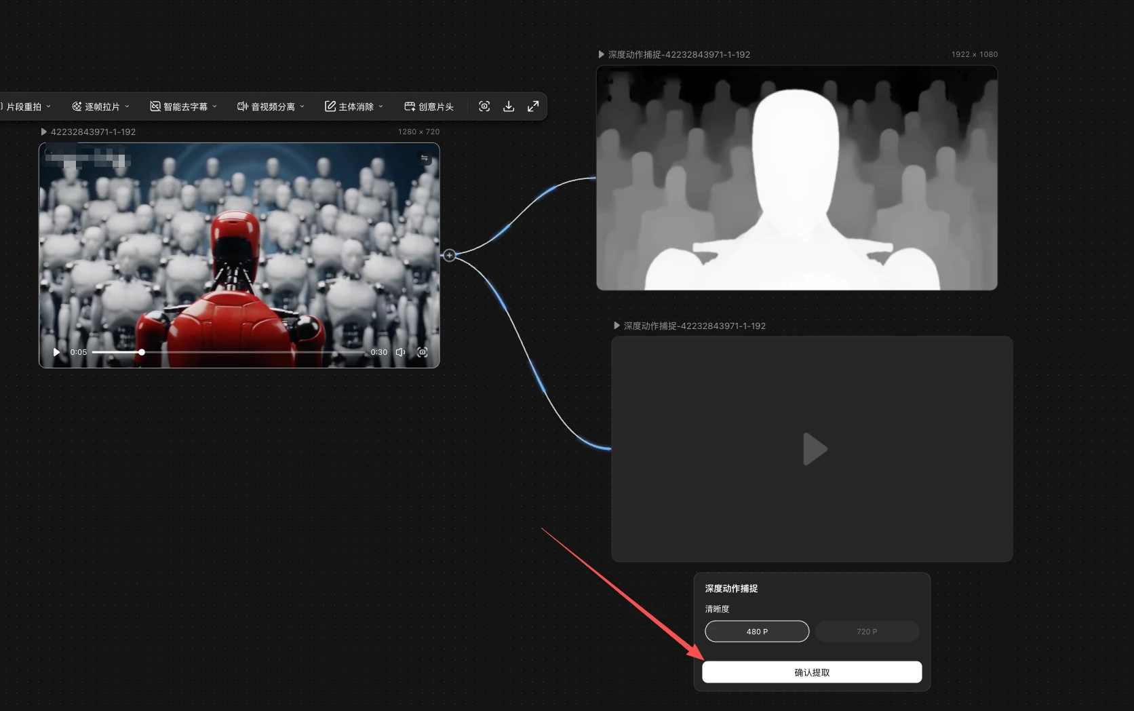Open the 主体消除 subject removal tool
The width and height of the screenshot is (1134, 711).
point(354,107)
